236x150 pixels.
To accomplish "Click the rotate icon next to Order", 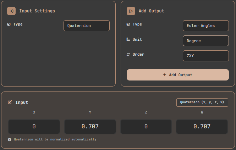I will [x=128, y=55].
